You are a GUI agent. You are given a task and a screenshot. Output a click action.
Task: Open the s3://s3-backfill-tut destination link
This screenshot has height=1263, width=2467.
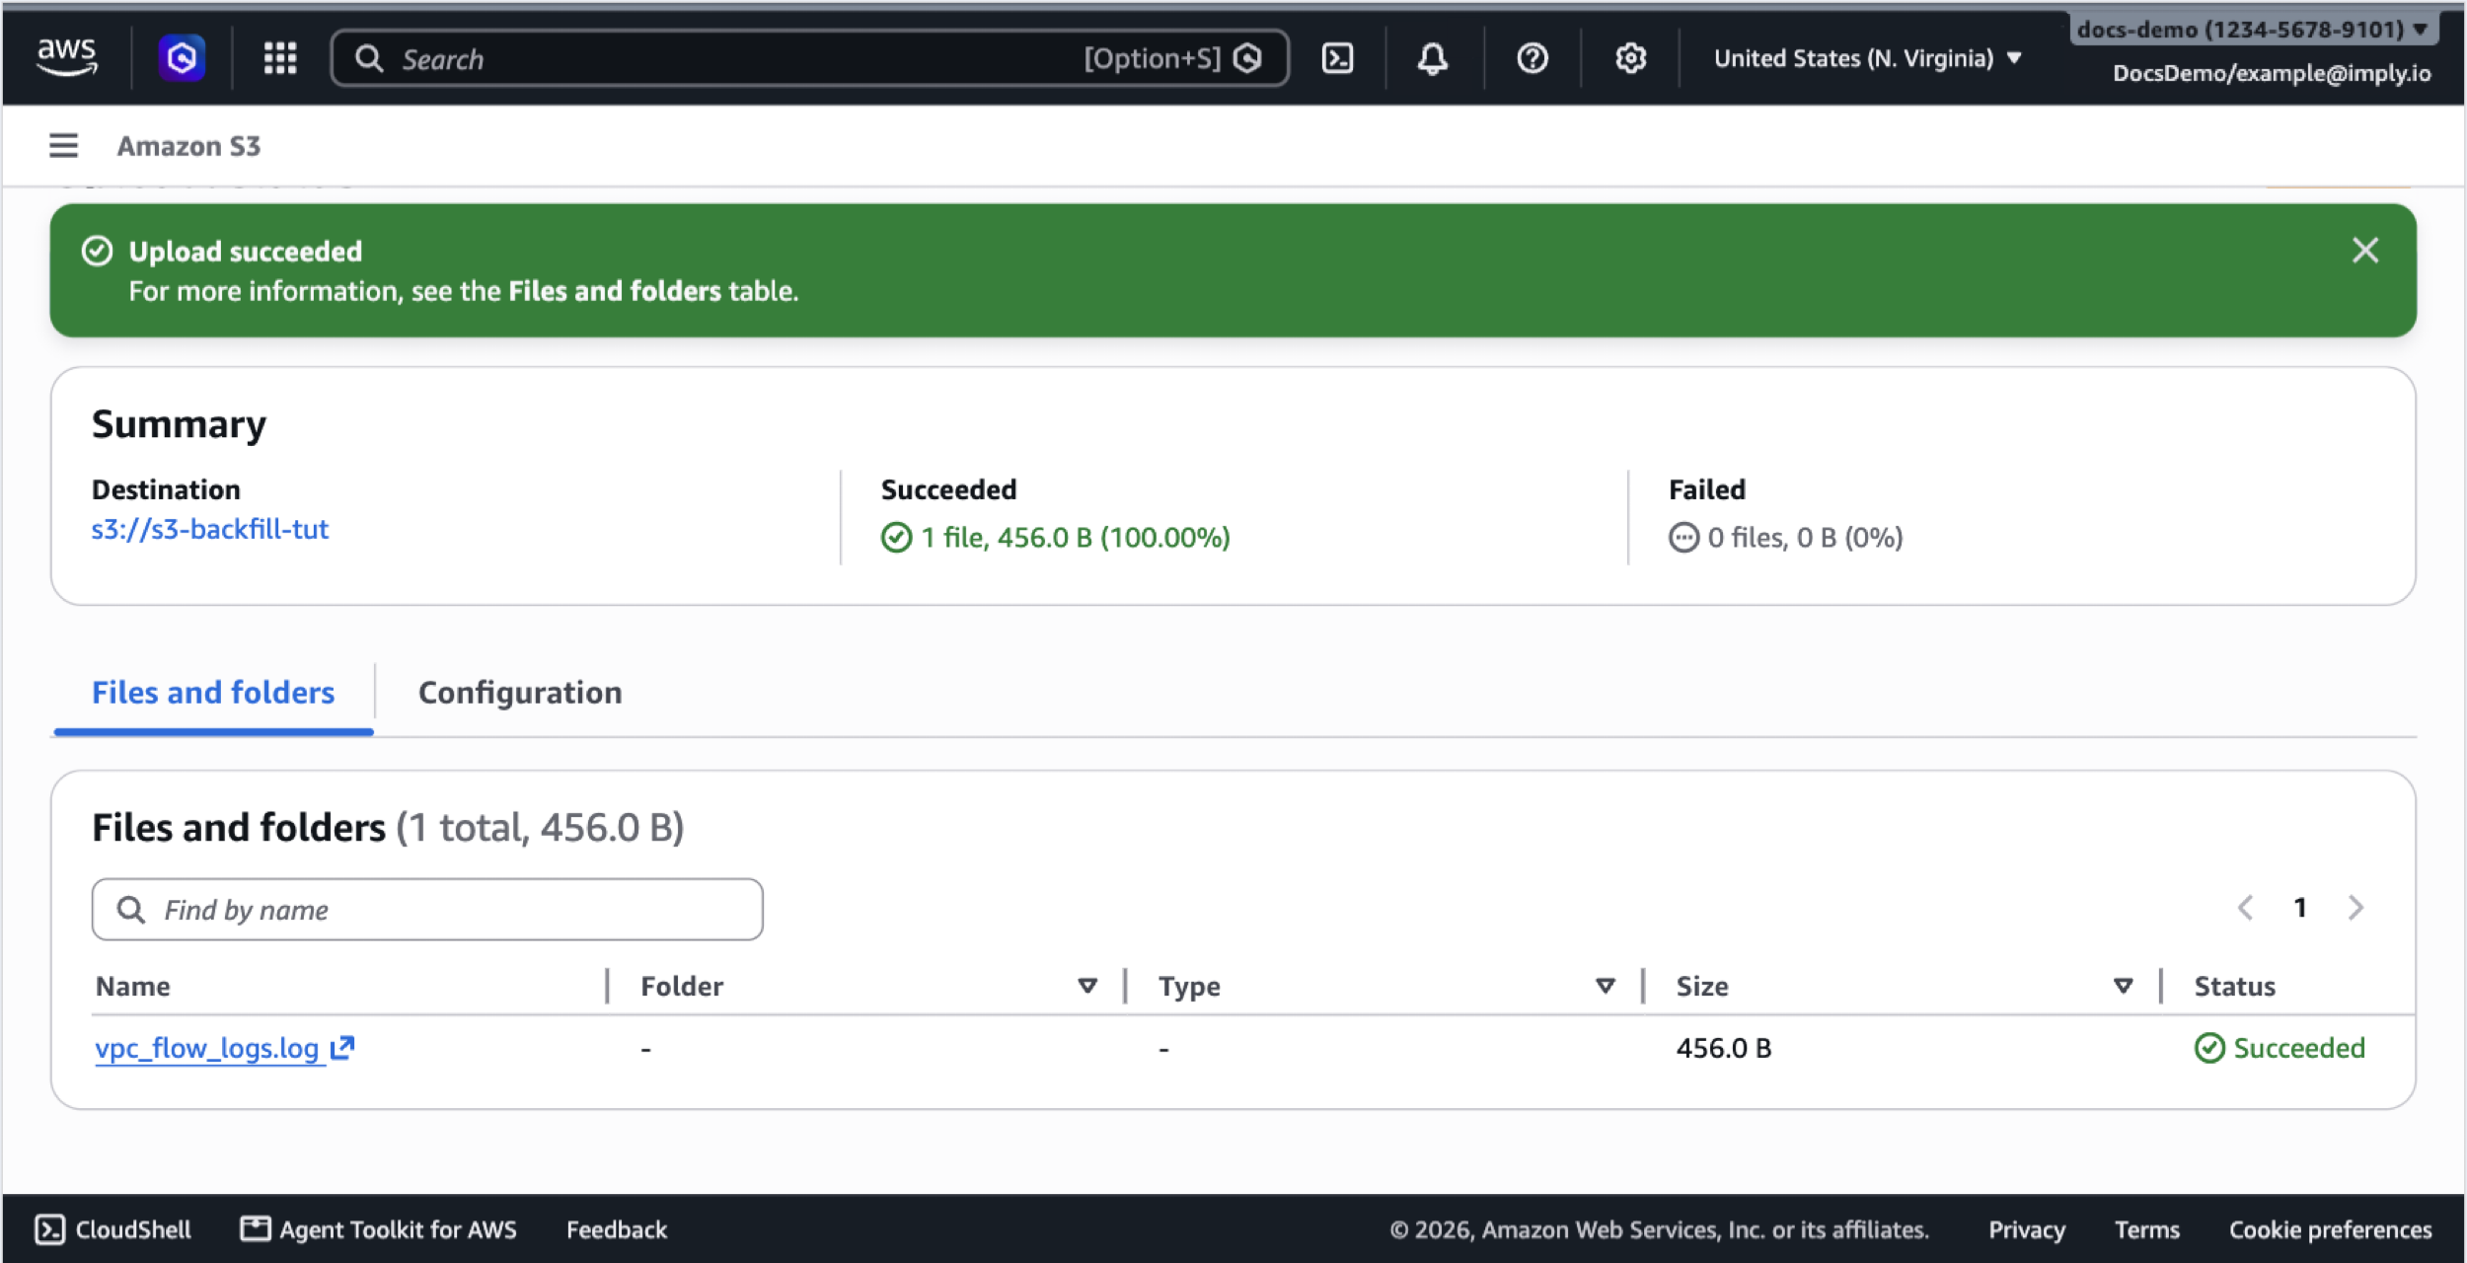click(x=210, y=530)
